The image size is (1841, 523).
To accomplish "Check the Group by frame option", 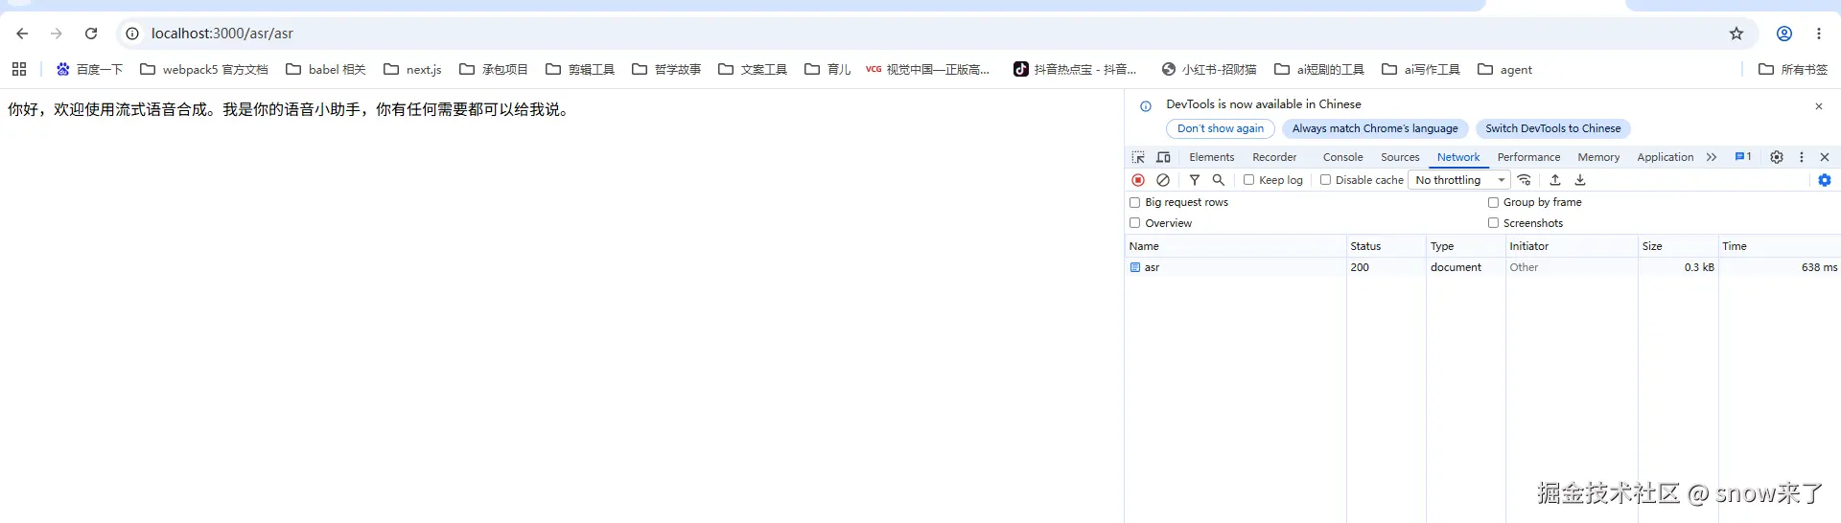I will click(1493, 202).
